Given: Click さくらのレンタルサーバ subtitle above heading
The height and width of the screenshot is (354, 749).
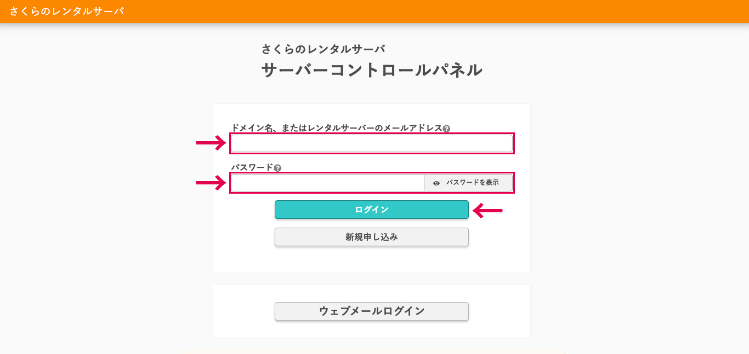Looking at the screenshot, I should tap(323, 49).
